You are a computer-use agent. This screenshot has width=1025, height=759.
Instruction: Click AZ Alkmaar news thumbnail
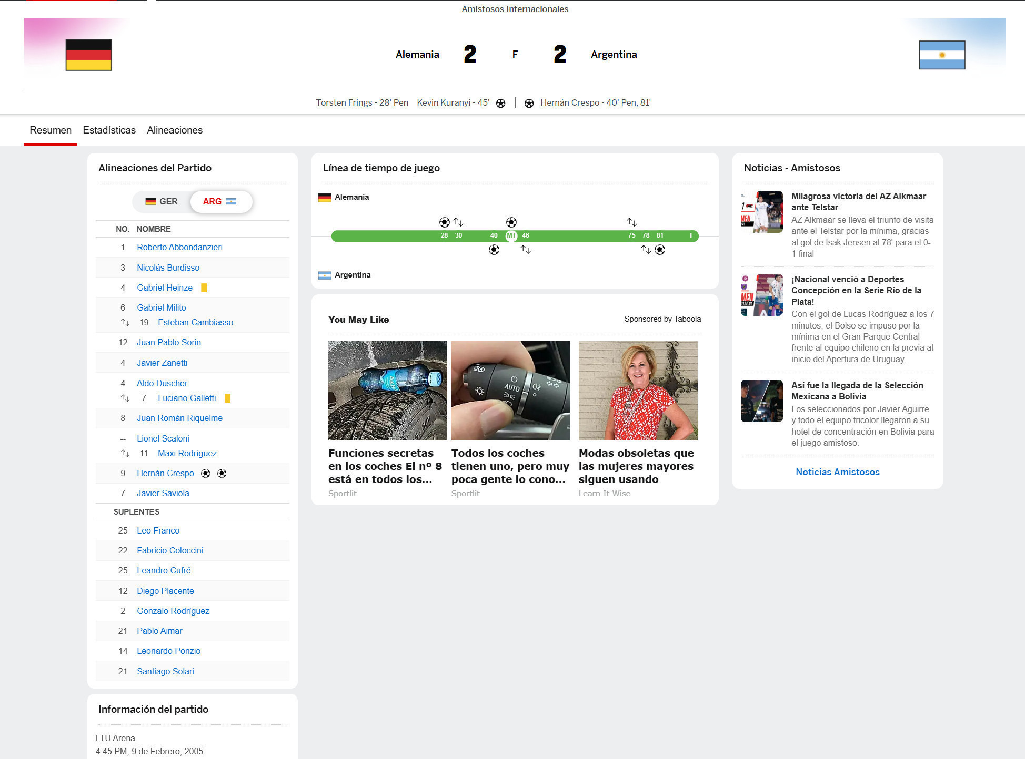[761, 212]
